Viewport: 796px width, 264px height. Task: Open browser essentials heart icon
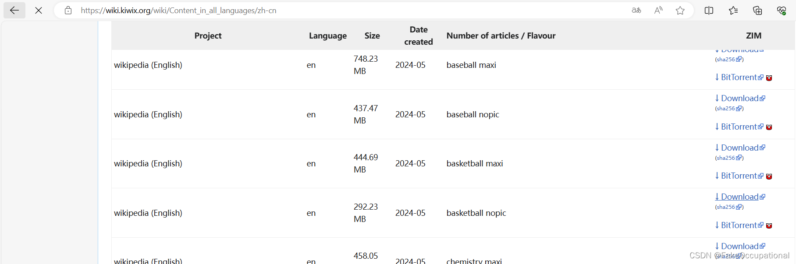tap(782, 11)
